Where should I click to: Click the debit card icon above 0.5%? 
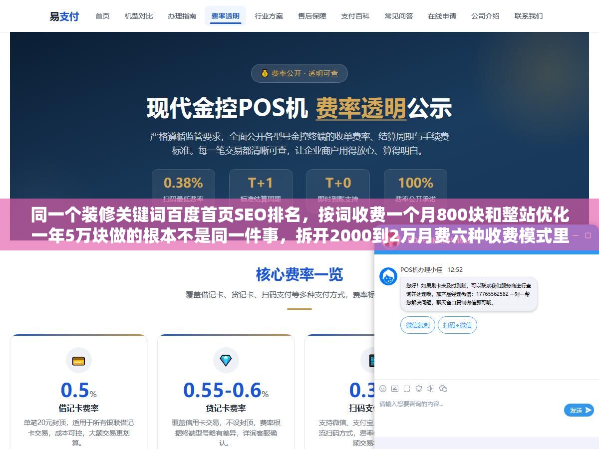tap(78, 361)
